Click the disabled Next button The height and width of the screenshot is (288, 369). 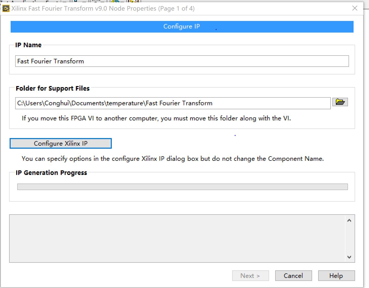coord(250,276)
